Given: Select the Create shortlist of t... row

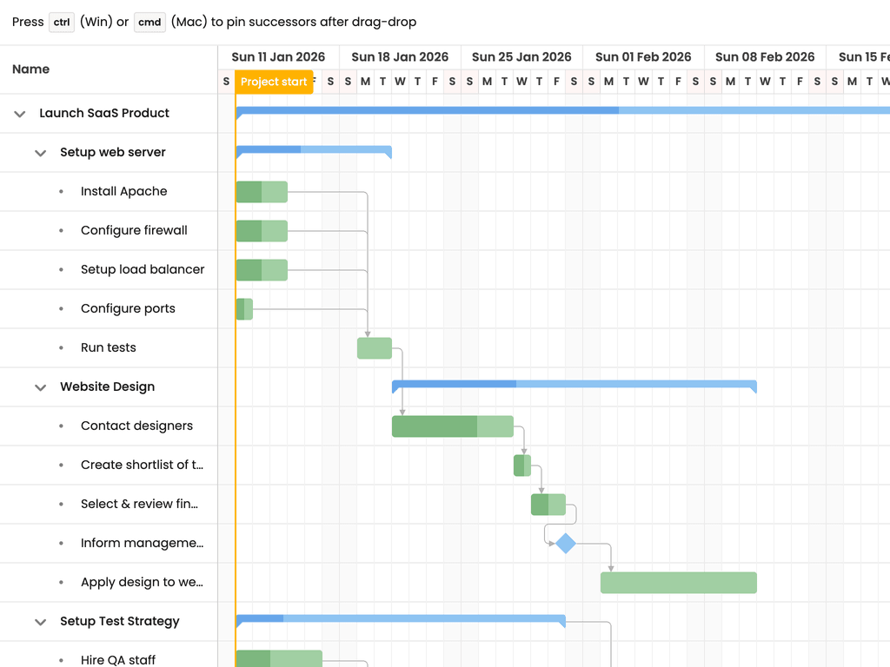Looking at the screenshot, I should click(x=109, y=466).
